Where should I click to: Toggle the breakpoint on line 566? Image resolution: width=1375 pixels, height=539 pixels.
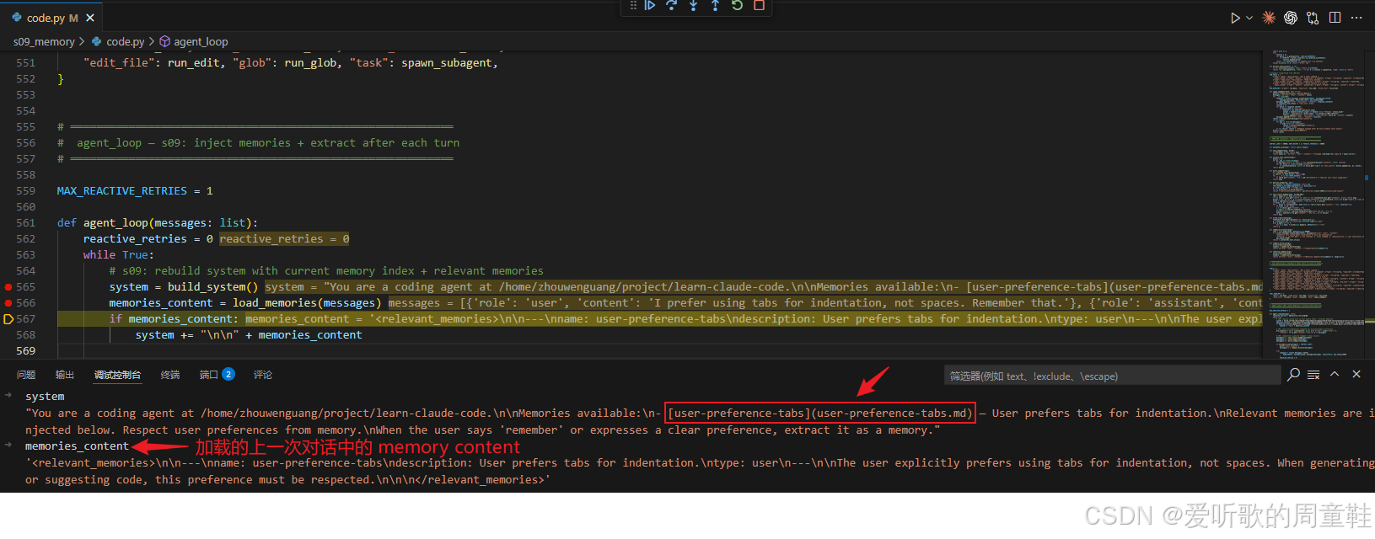click(8, 303)
